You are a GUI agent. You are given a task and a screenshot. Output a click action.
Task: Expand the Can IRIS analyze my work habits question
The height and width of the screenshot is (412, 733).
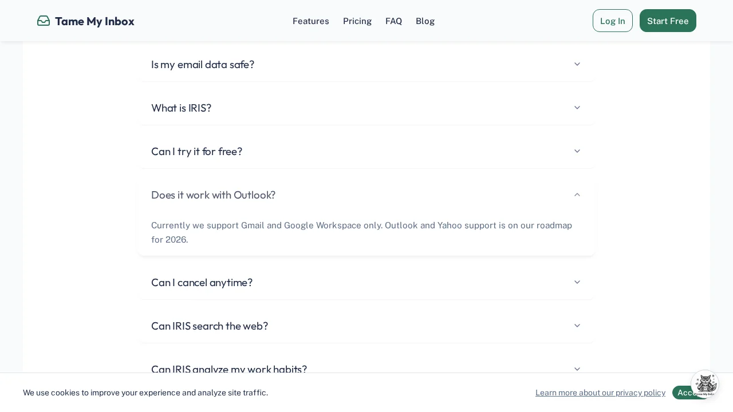(x=229, y=369)
